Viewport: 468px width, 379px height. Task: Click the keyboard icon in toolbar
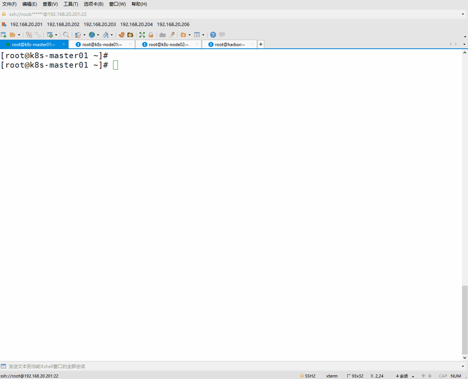pos(163,35)
